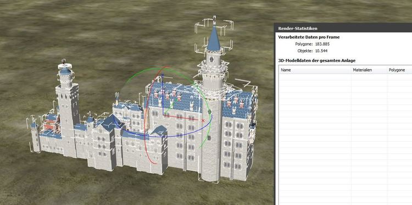Select the tall tower's blue spire

click(x=214, y=39)
